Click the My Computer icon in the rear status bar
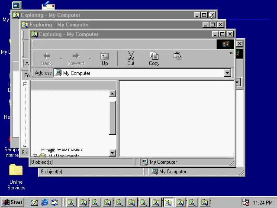 pyautogui.click(x=155, y=172)
